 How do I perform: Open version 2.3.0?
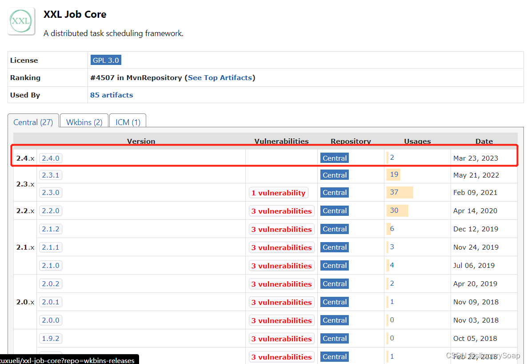pos(51,193)
